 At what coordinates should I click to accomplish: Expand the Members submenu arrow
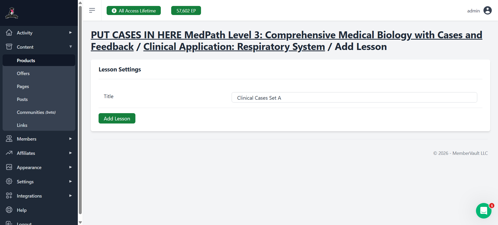(x=71, y=139)
